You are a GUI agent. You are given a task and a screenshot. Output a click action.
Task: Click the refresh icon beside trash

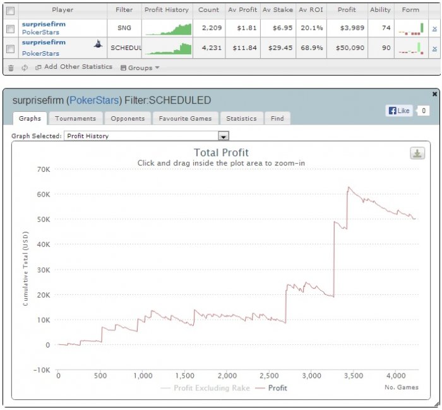pos(25,68)
